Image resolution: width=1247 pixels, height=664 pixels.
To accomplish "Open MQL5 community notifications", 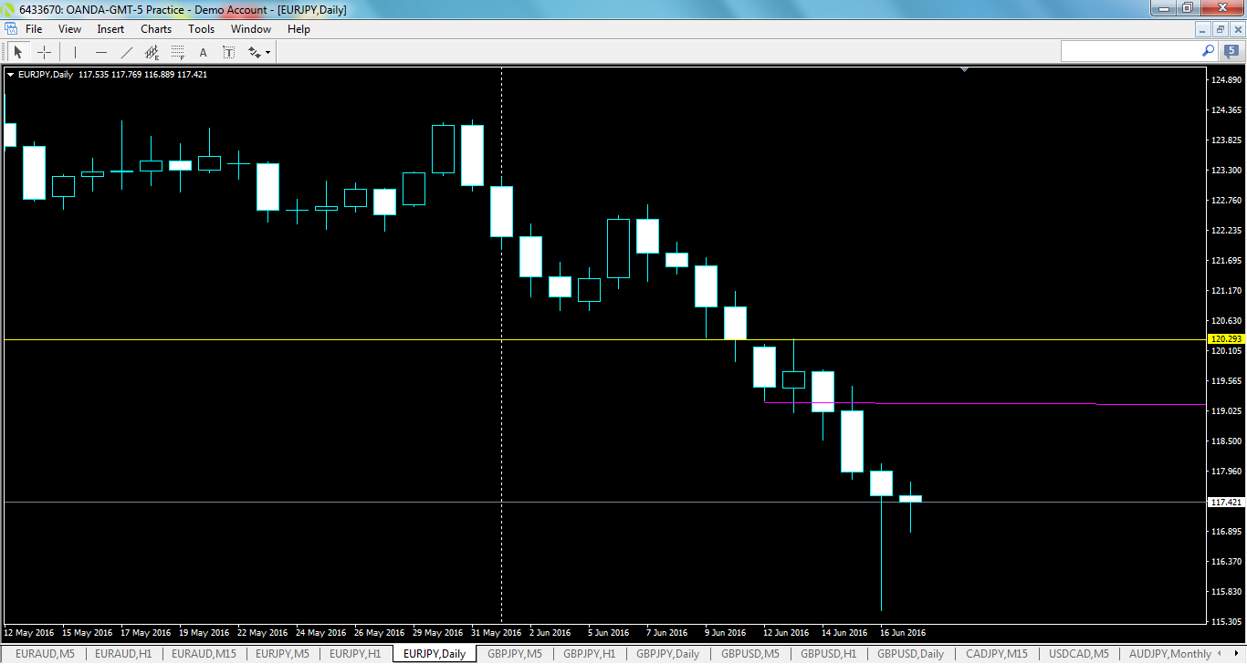I will coord(1231,51).
